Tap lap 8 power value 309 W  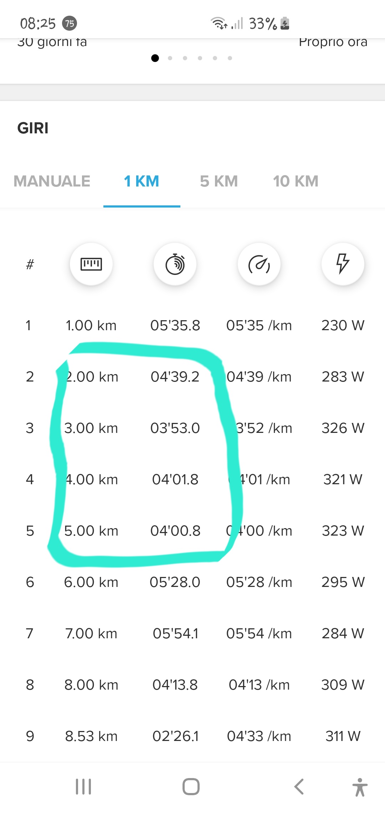[343, 685]
